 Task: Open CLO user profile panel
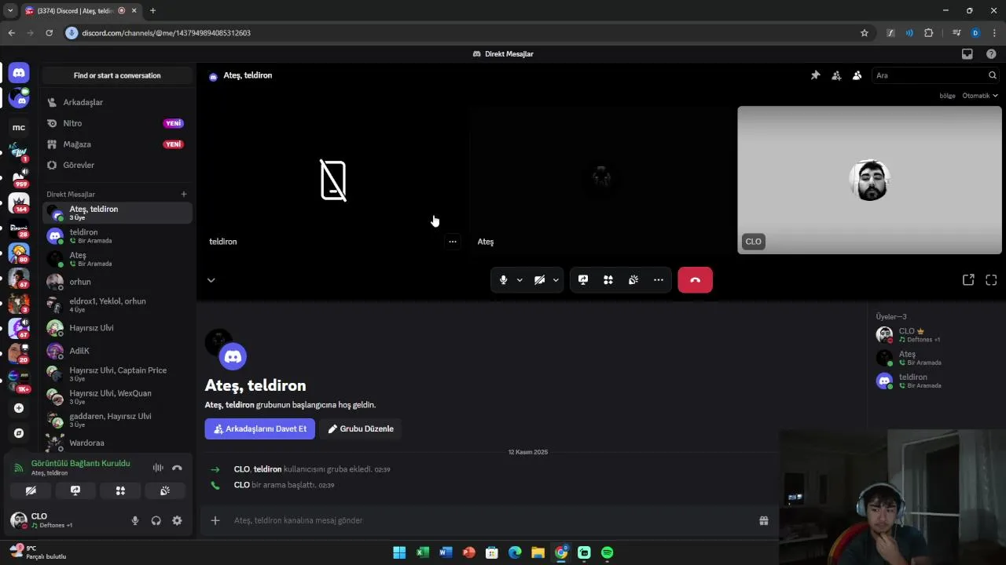tap(51, 520)
